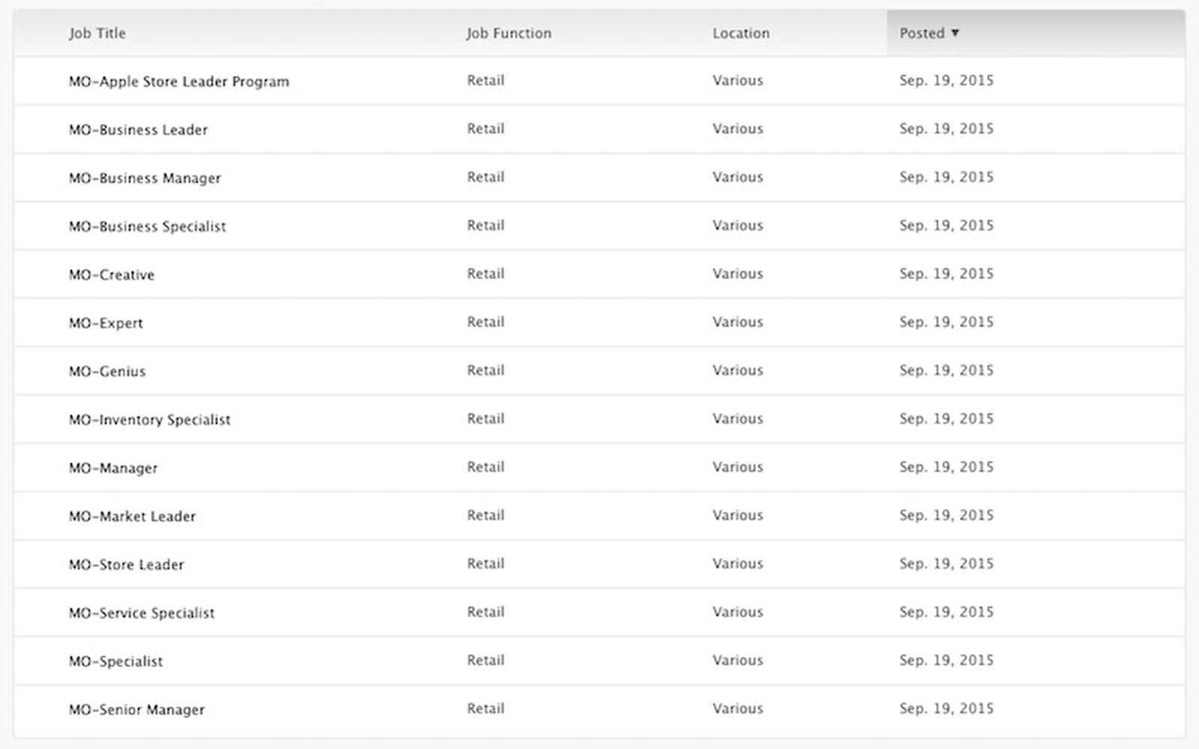Screen dimensions: 1199x749
Task: Open the MO-Creative job listing
Action: pyautogui.click(x=112, y=275)
